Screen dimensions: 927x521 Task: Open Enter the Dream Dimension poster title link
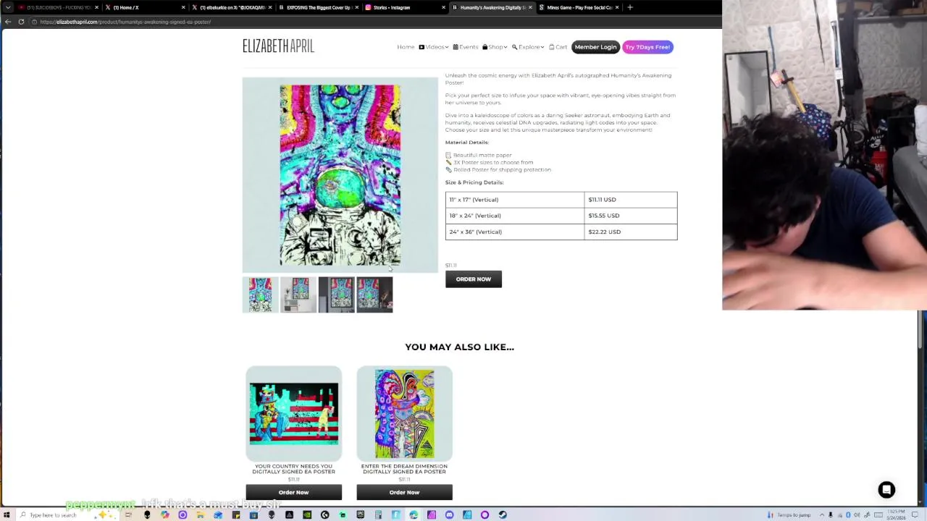(404, 469)
